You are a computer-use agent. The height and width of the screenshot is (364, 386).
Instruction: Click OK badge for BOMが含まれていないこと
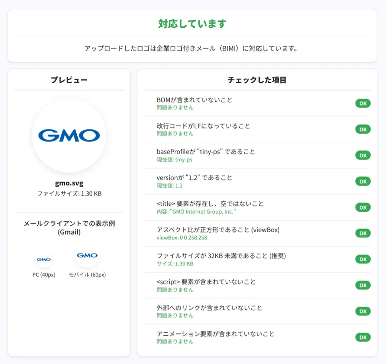pyautogui.click(x=363, y=104)
